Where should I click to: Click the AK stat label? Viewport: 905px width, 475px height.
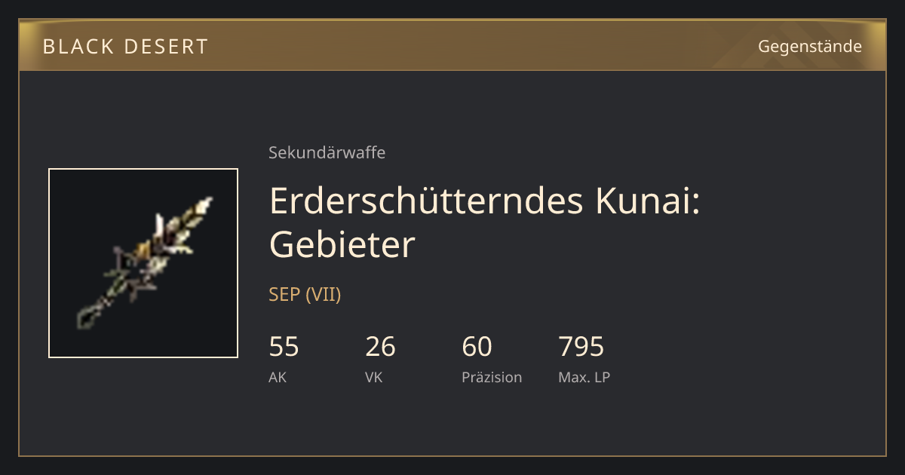(x=278, y=378)
